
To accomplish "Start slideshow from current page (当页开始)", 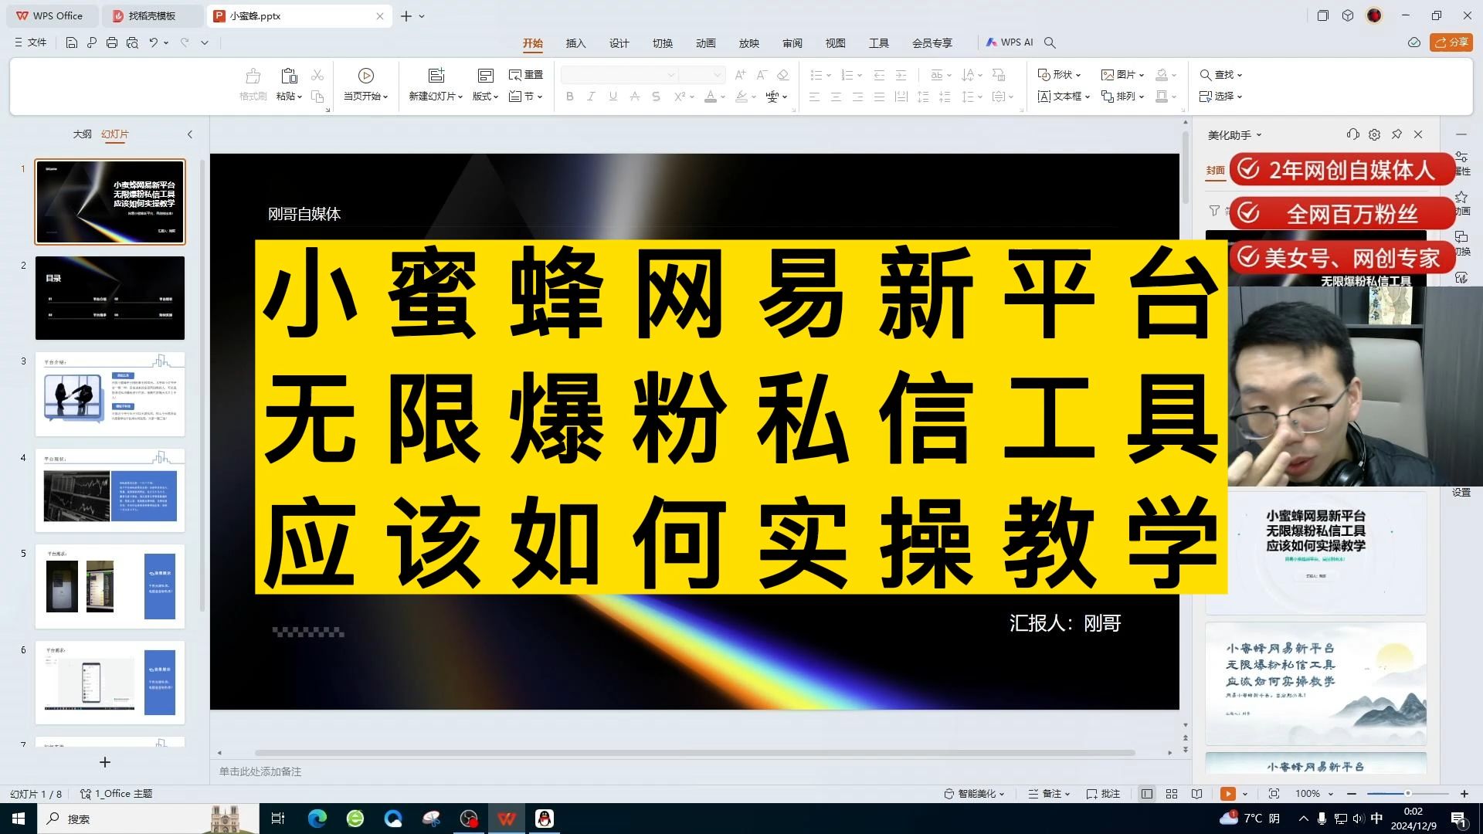I will click(365, 84).
